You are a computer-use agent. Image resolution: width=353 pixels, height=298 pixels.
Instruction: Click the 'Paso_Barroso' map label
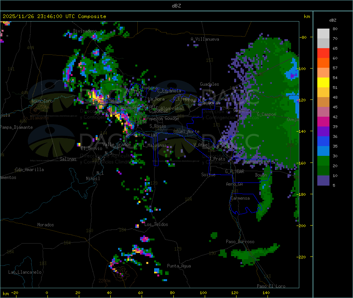(240, 242)
